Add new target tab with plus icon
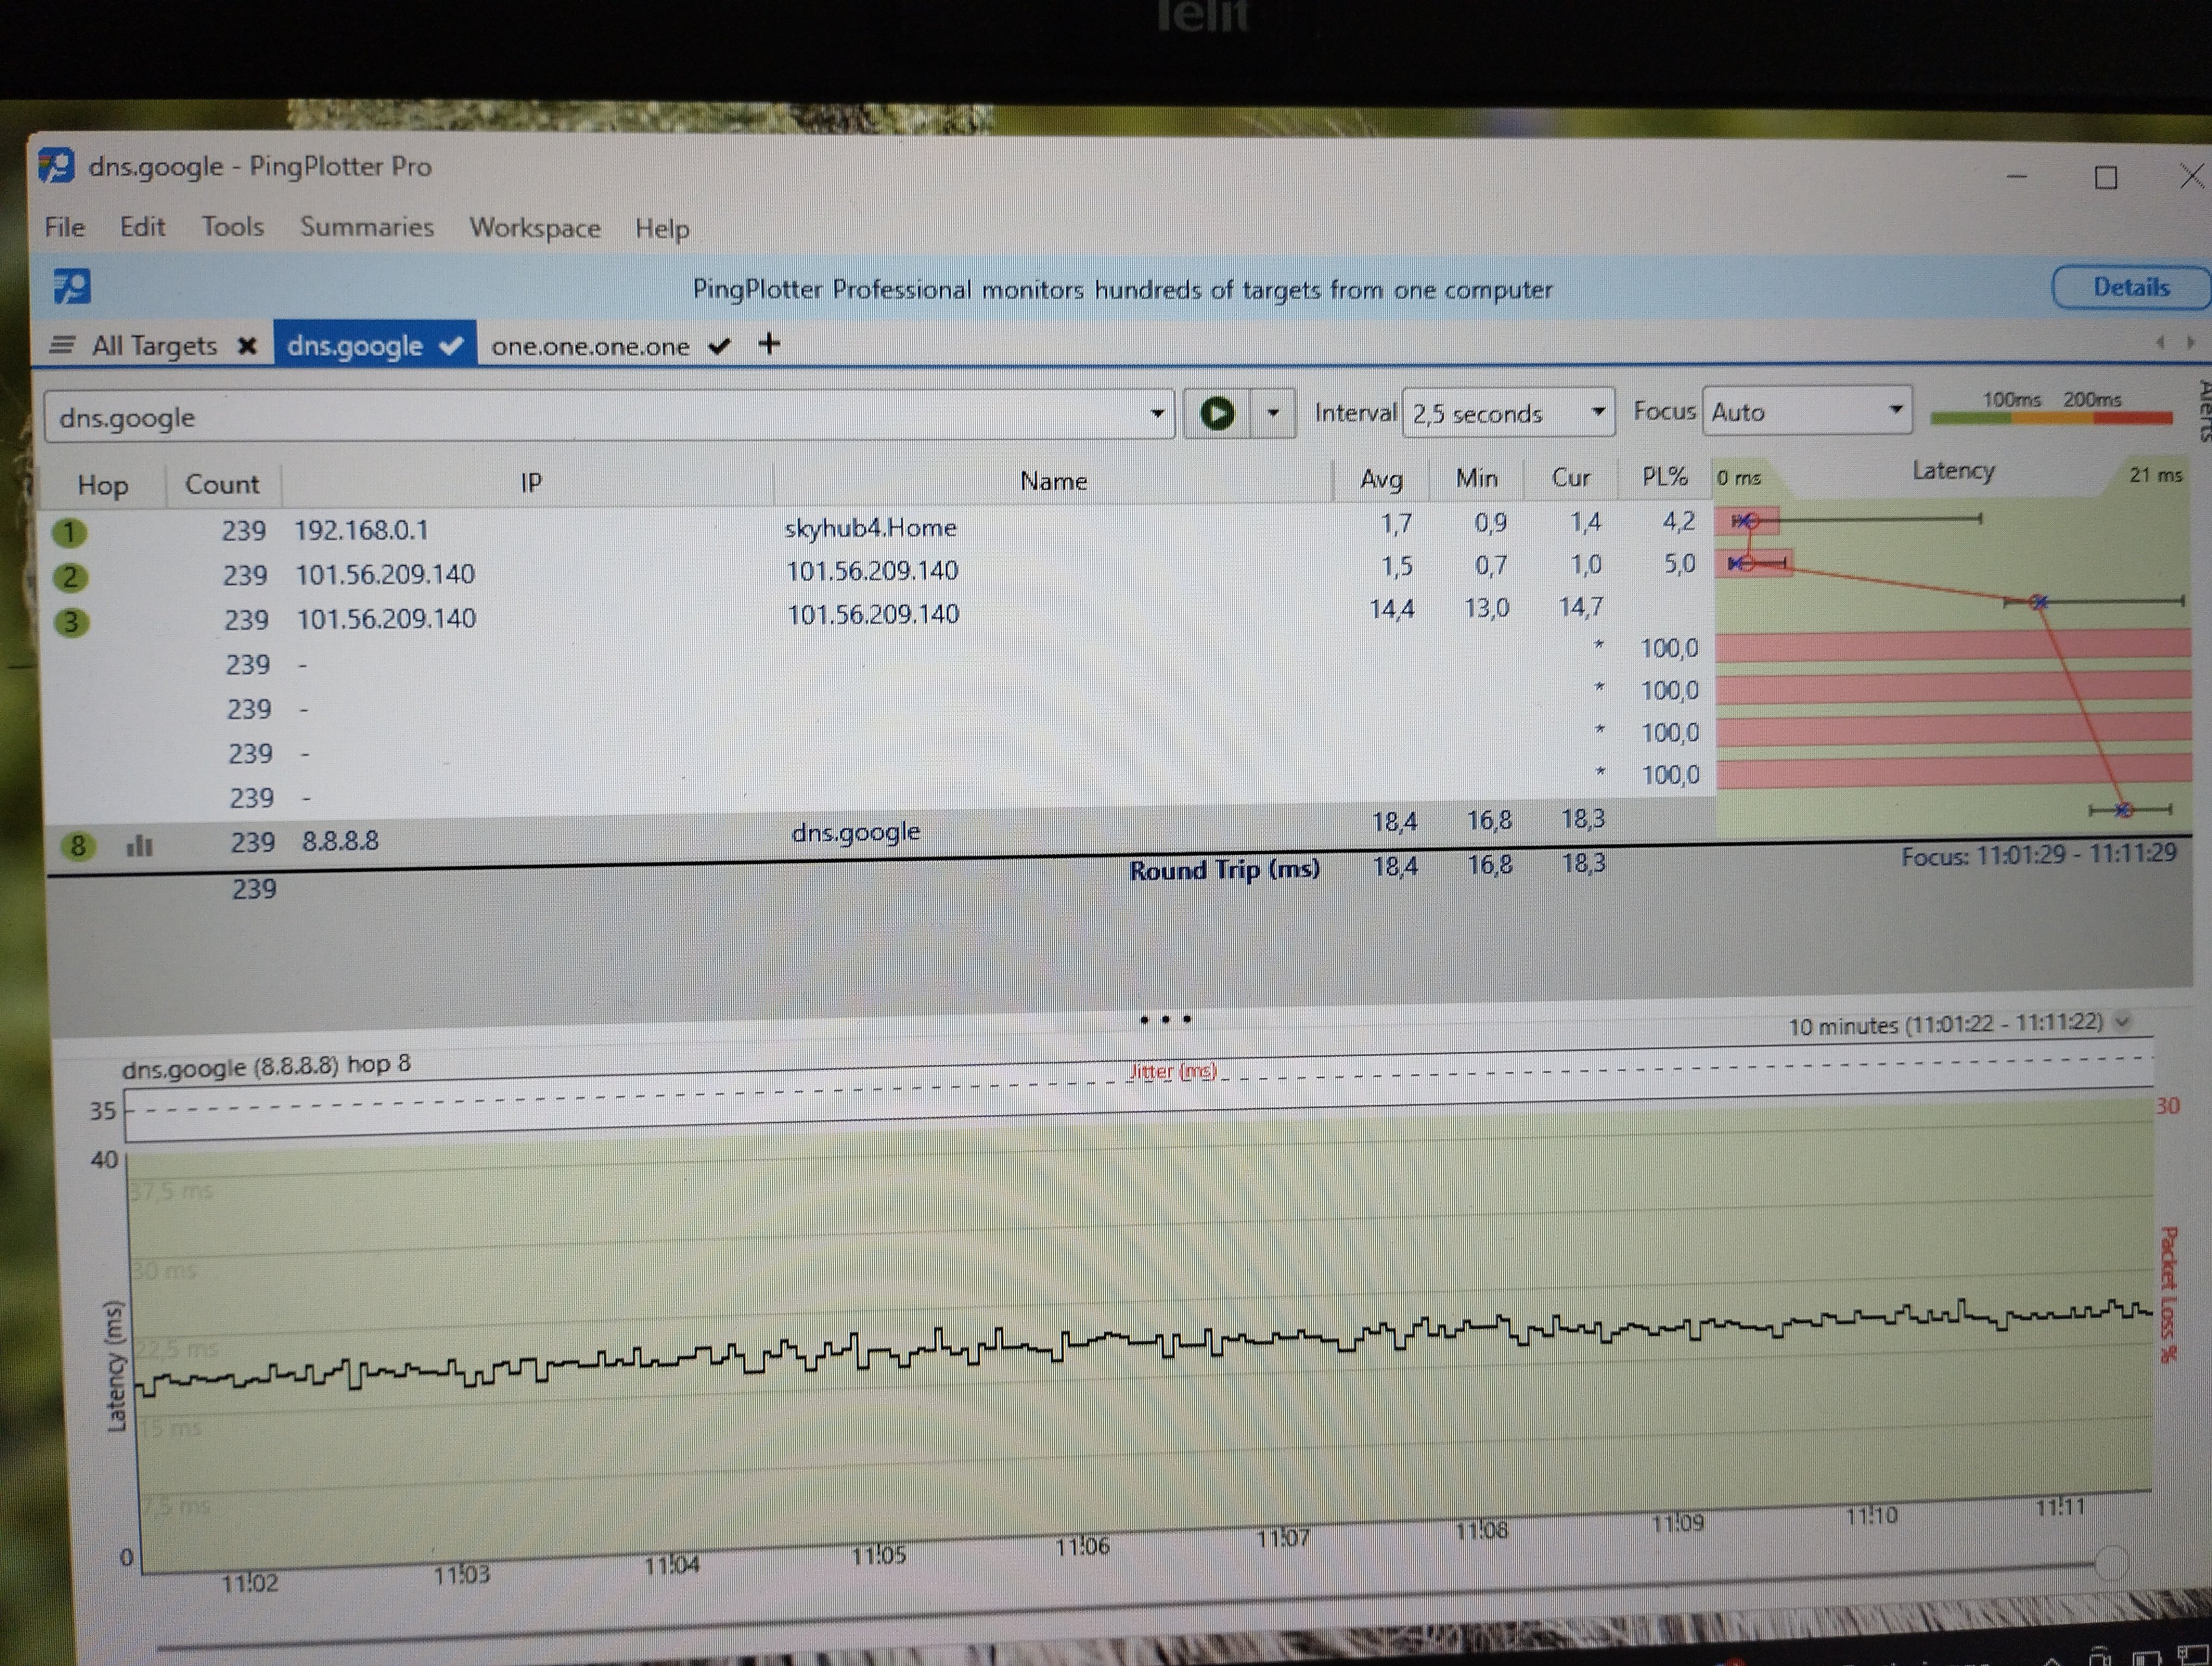 [769, 344]
